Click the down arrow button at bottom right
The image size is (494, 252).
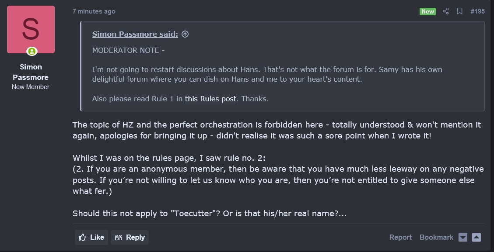point(463,237)
